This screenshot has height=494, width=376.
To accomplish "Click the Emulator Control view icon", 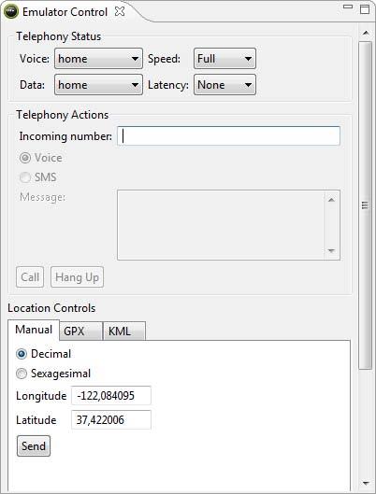I will click(11, 11).
